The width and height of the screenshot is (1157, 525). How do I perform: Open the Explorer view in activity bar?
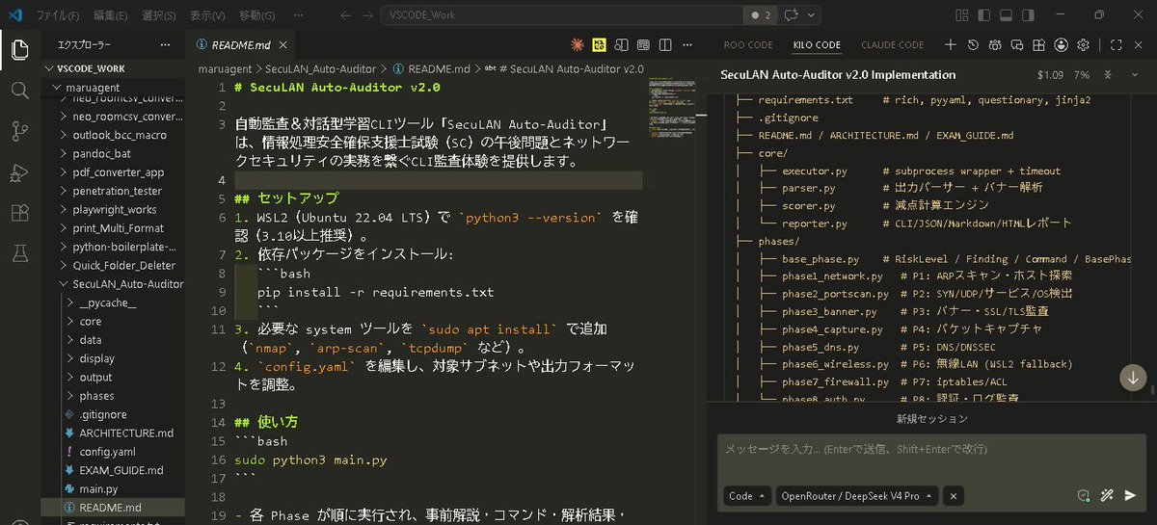[20, 49]
